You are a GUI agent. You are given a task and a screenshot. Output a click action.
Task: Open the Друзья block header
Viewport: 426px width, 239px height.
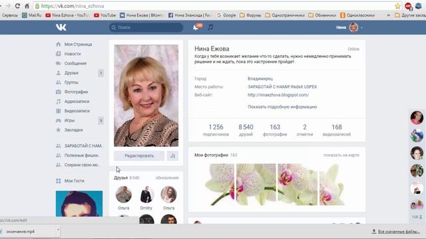point(121,178)
